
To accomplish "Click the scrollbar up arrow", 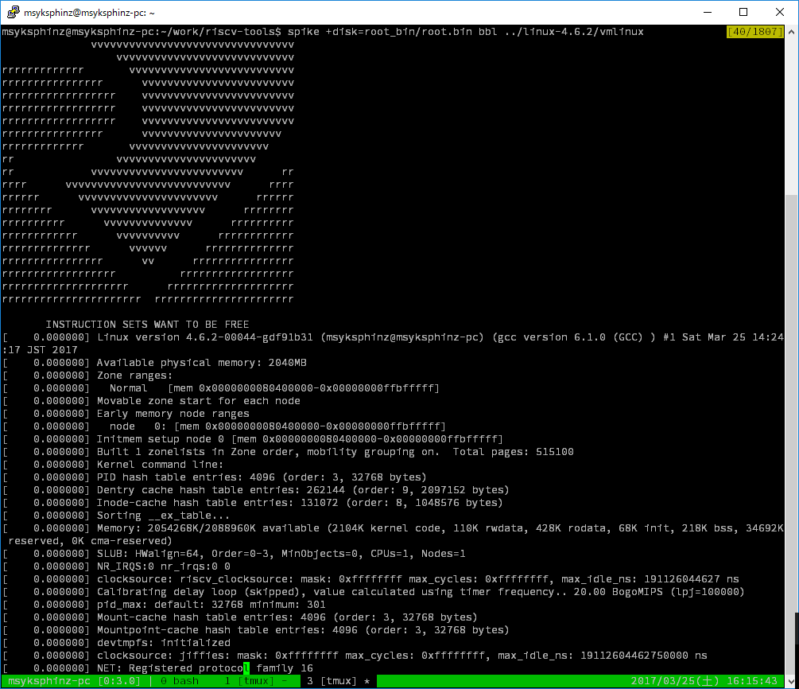I will (791, 32).
